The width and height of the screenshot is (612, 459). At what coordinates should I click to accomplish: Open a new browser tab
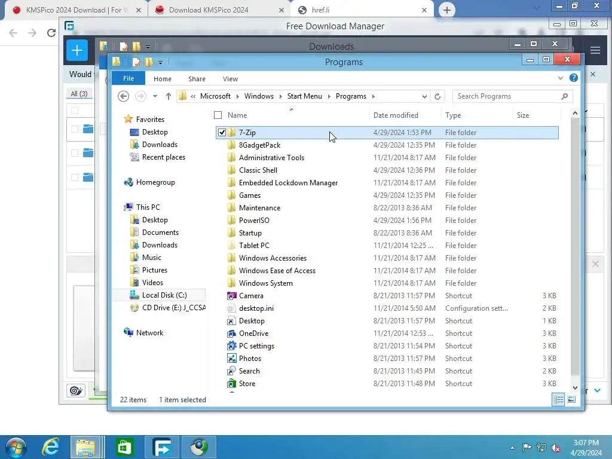pyautogui.click(x=447, y=10)
